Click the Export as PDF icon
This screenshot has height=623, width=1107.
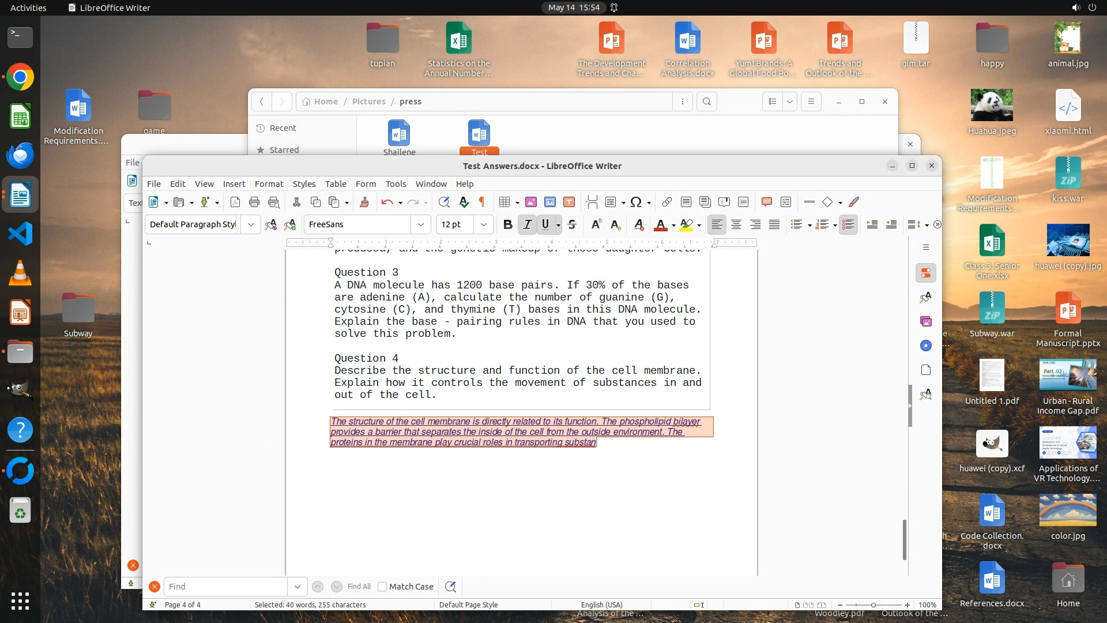point(235,202)
